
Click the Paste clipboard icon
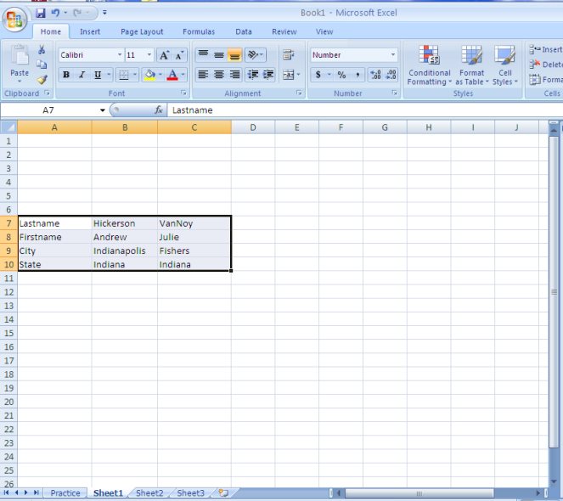(x=20, y=55)
